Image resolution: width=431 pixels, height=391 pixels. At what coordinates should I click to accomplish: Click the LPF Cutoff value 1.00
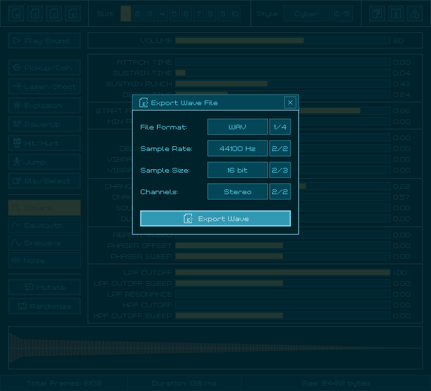tap(399, 272)
